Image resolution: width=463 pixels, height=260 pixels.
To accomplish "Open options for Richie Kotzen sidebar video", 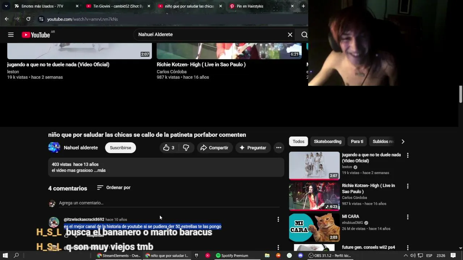I will point(408,186).
